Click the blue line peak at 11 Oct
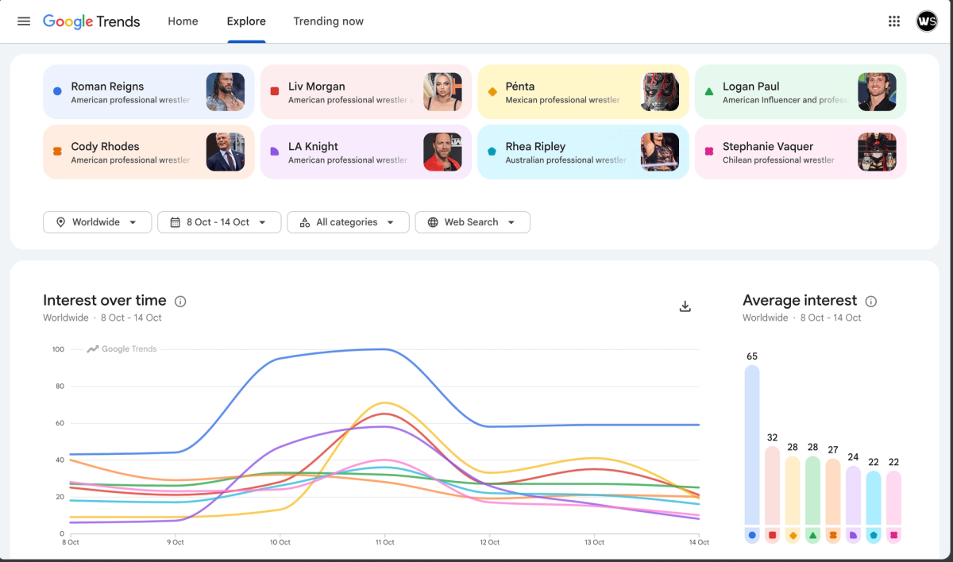This screenshot has height=562, width=953. point(384,349)
